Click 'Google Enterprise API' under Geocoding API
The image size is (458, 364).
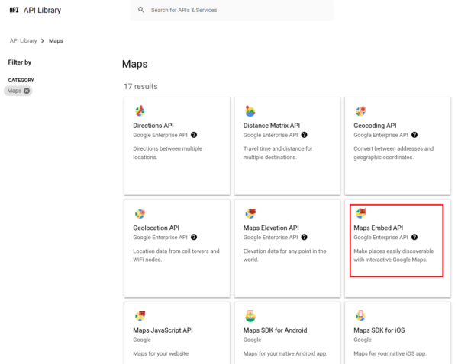381,135
